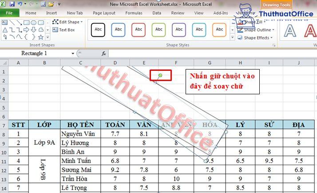Click the merged Lớp 9A cell
The image size is (317, 193).
pos(44,143)
